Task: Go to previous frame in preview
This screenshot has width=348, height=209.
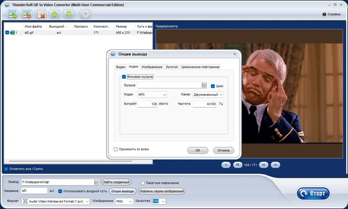Action: [x=264, y=165]
